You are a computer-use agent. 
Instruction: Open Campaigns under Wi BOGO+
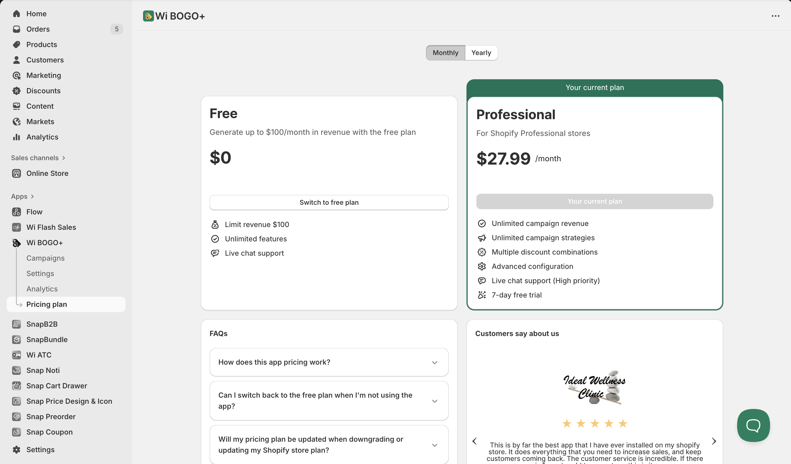point(45,258)
